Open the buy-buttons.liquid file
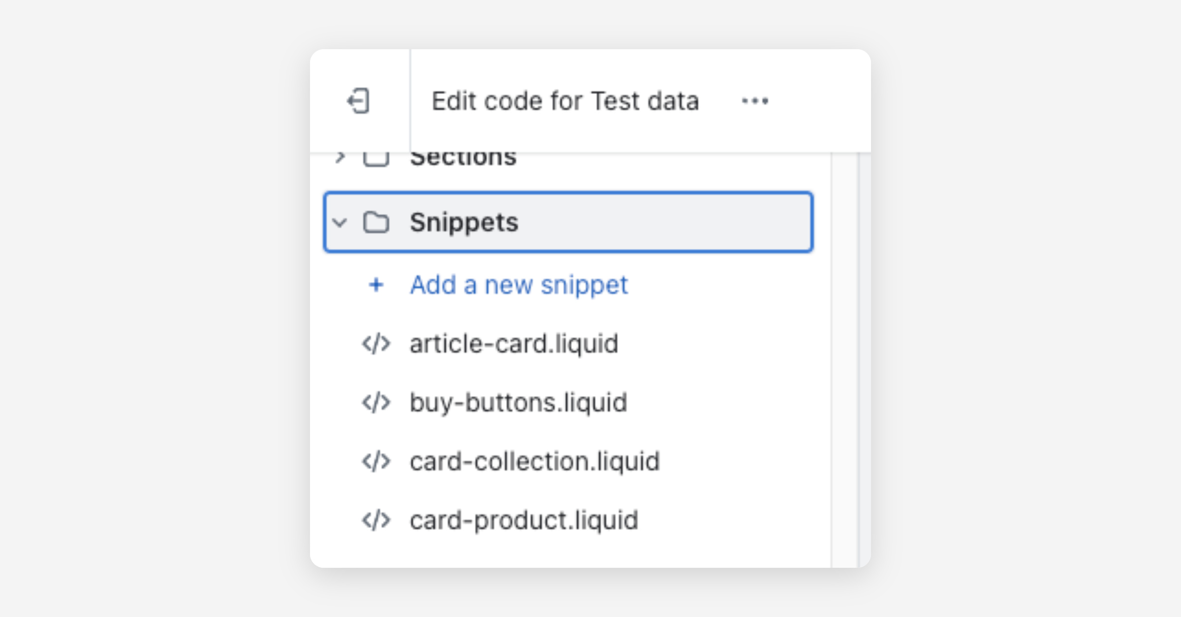Image resolution: width=1181 pixels, height=617 pixels. [x=518, y=402]
